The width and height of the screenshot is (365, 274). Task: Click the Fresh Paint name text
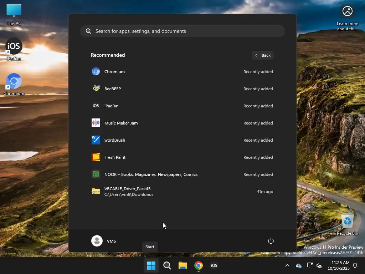point(115,157)
